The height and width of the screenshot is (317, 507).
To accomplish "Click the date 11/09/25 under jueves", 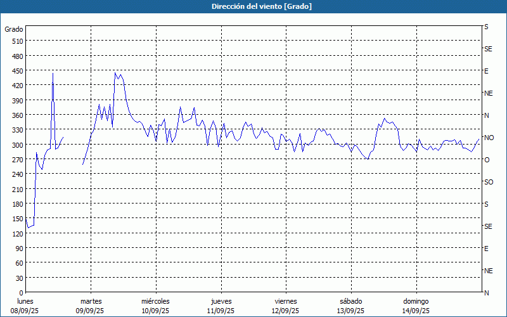I will point(220,311).
